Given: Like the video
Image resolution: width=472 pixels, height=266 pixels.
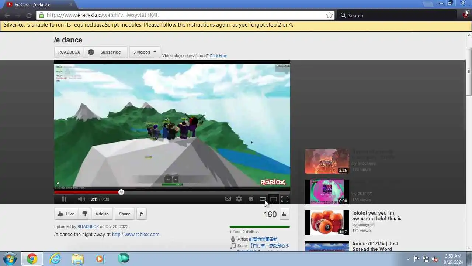Looking at the screenshot, I should coord(66,214).
